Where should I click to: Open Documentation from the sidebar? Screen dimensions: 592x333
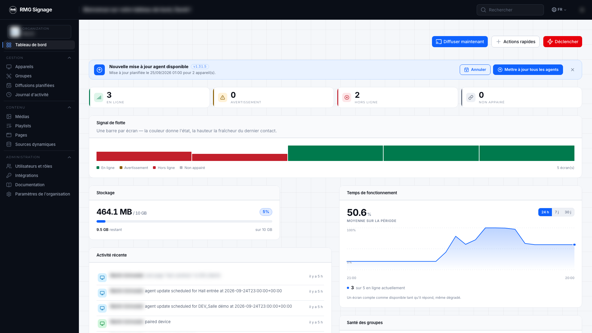click(x=39, y=185)
